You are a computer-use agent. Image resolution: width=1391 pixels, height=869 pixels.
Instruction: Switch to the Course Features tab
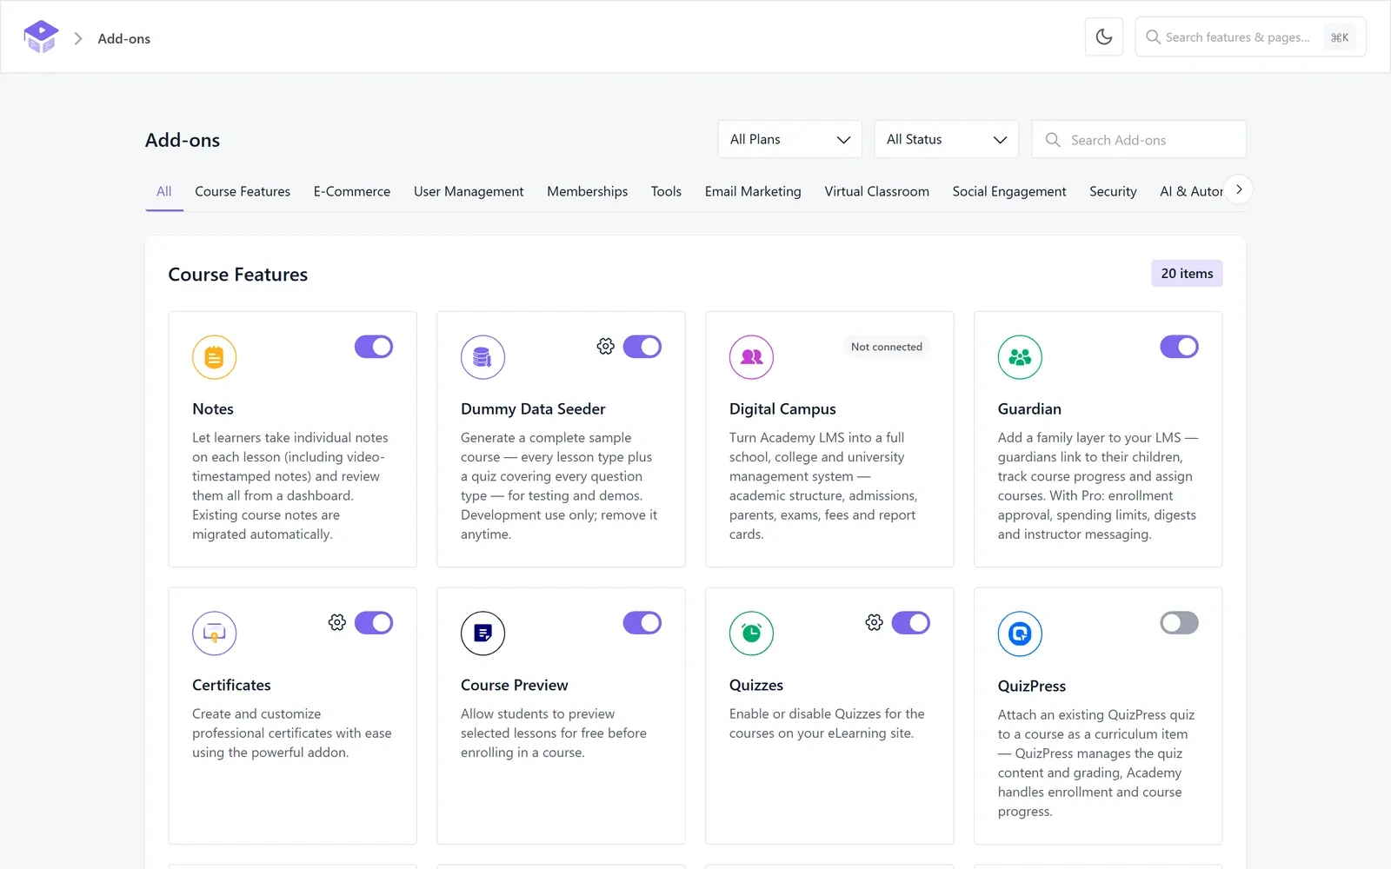click(243, 191)
